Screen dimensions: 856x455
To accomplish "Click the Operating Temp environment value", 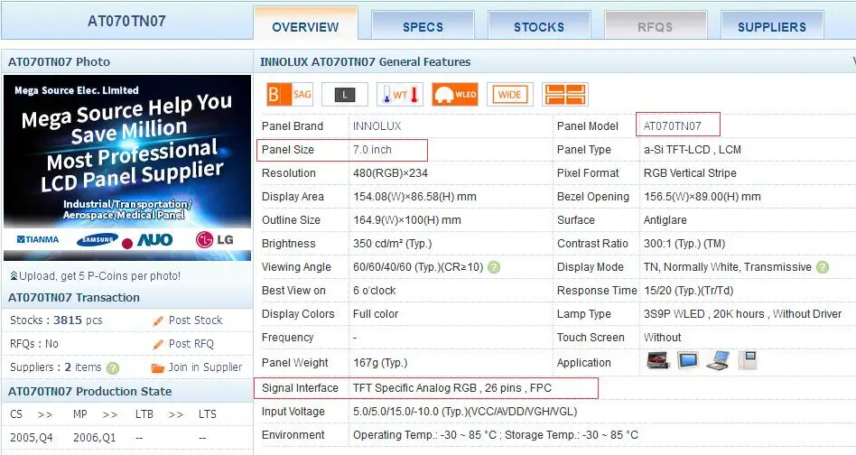I will coord(496,435).
